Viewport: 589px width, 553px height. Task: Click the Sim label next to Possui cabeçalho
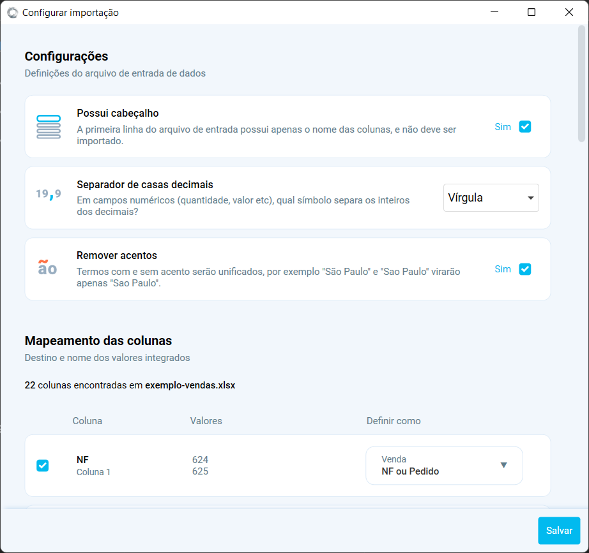pyautogui.click(x=503, y=127)
